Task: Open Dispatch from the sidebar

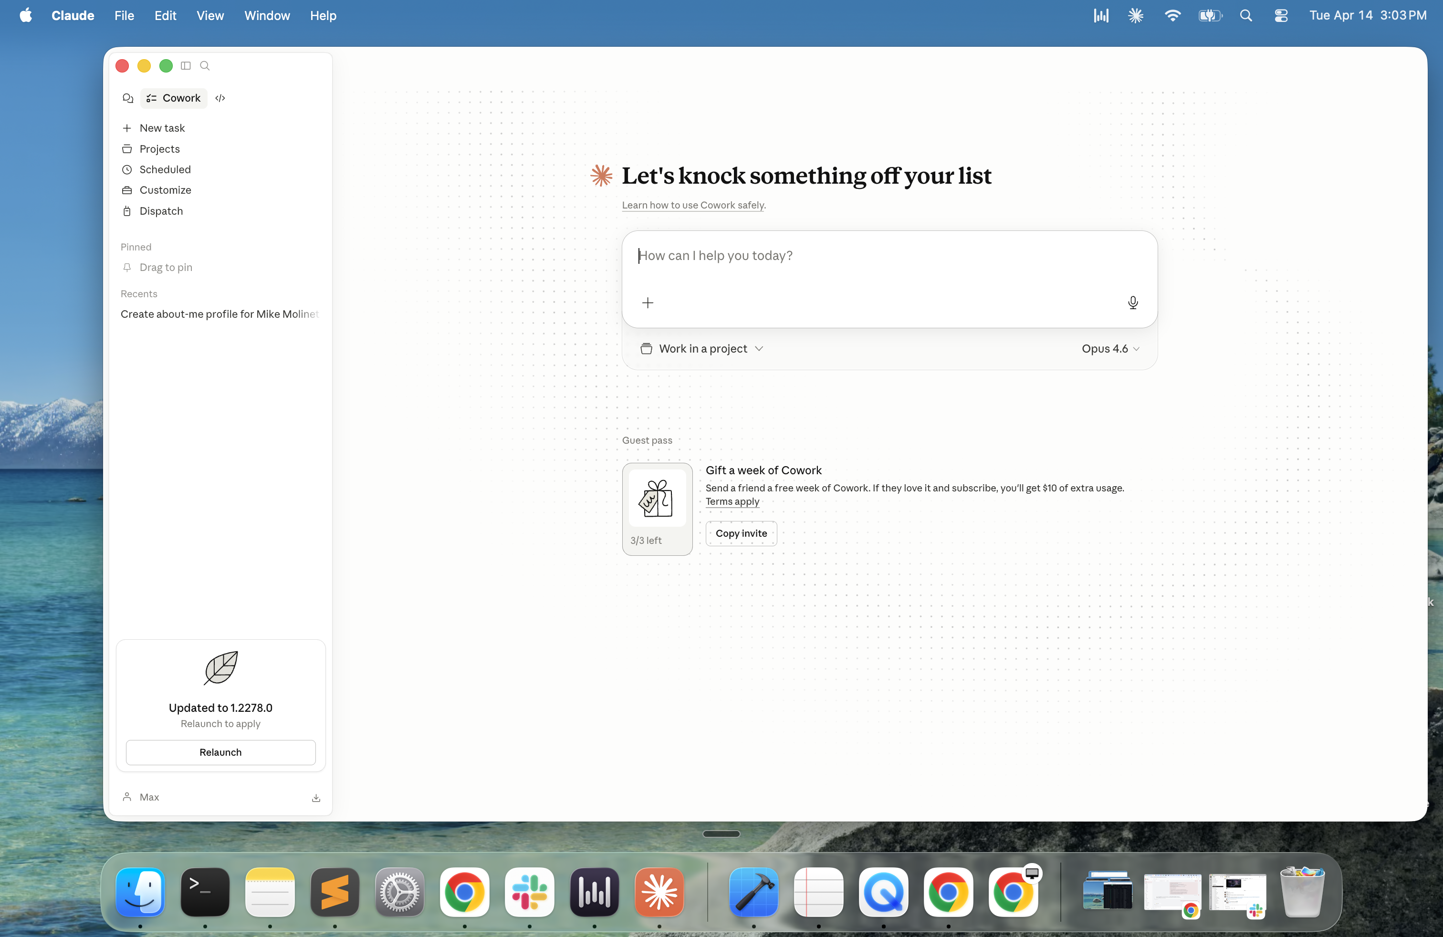Action: coord(160,211)
